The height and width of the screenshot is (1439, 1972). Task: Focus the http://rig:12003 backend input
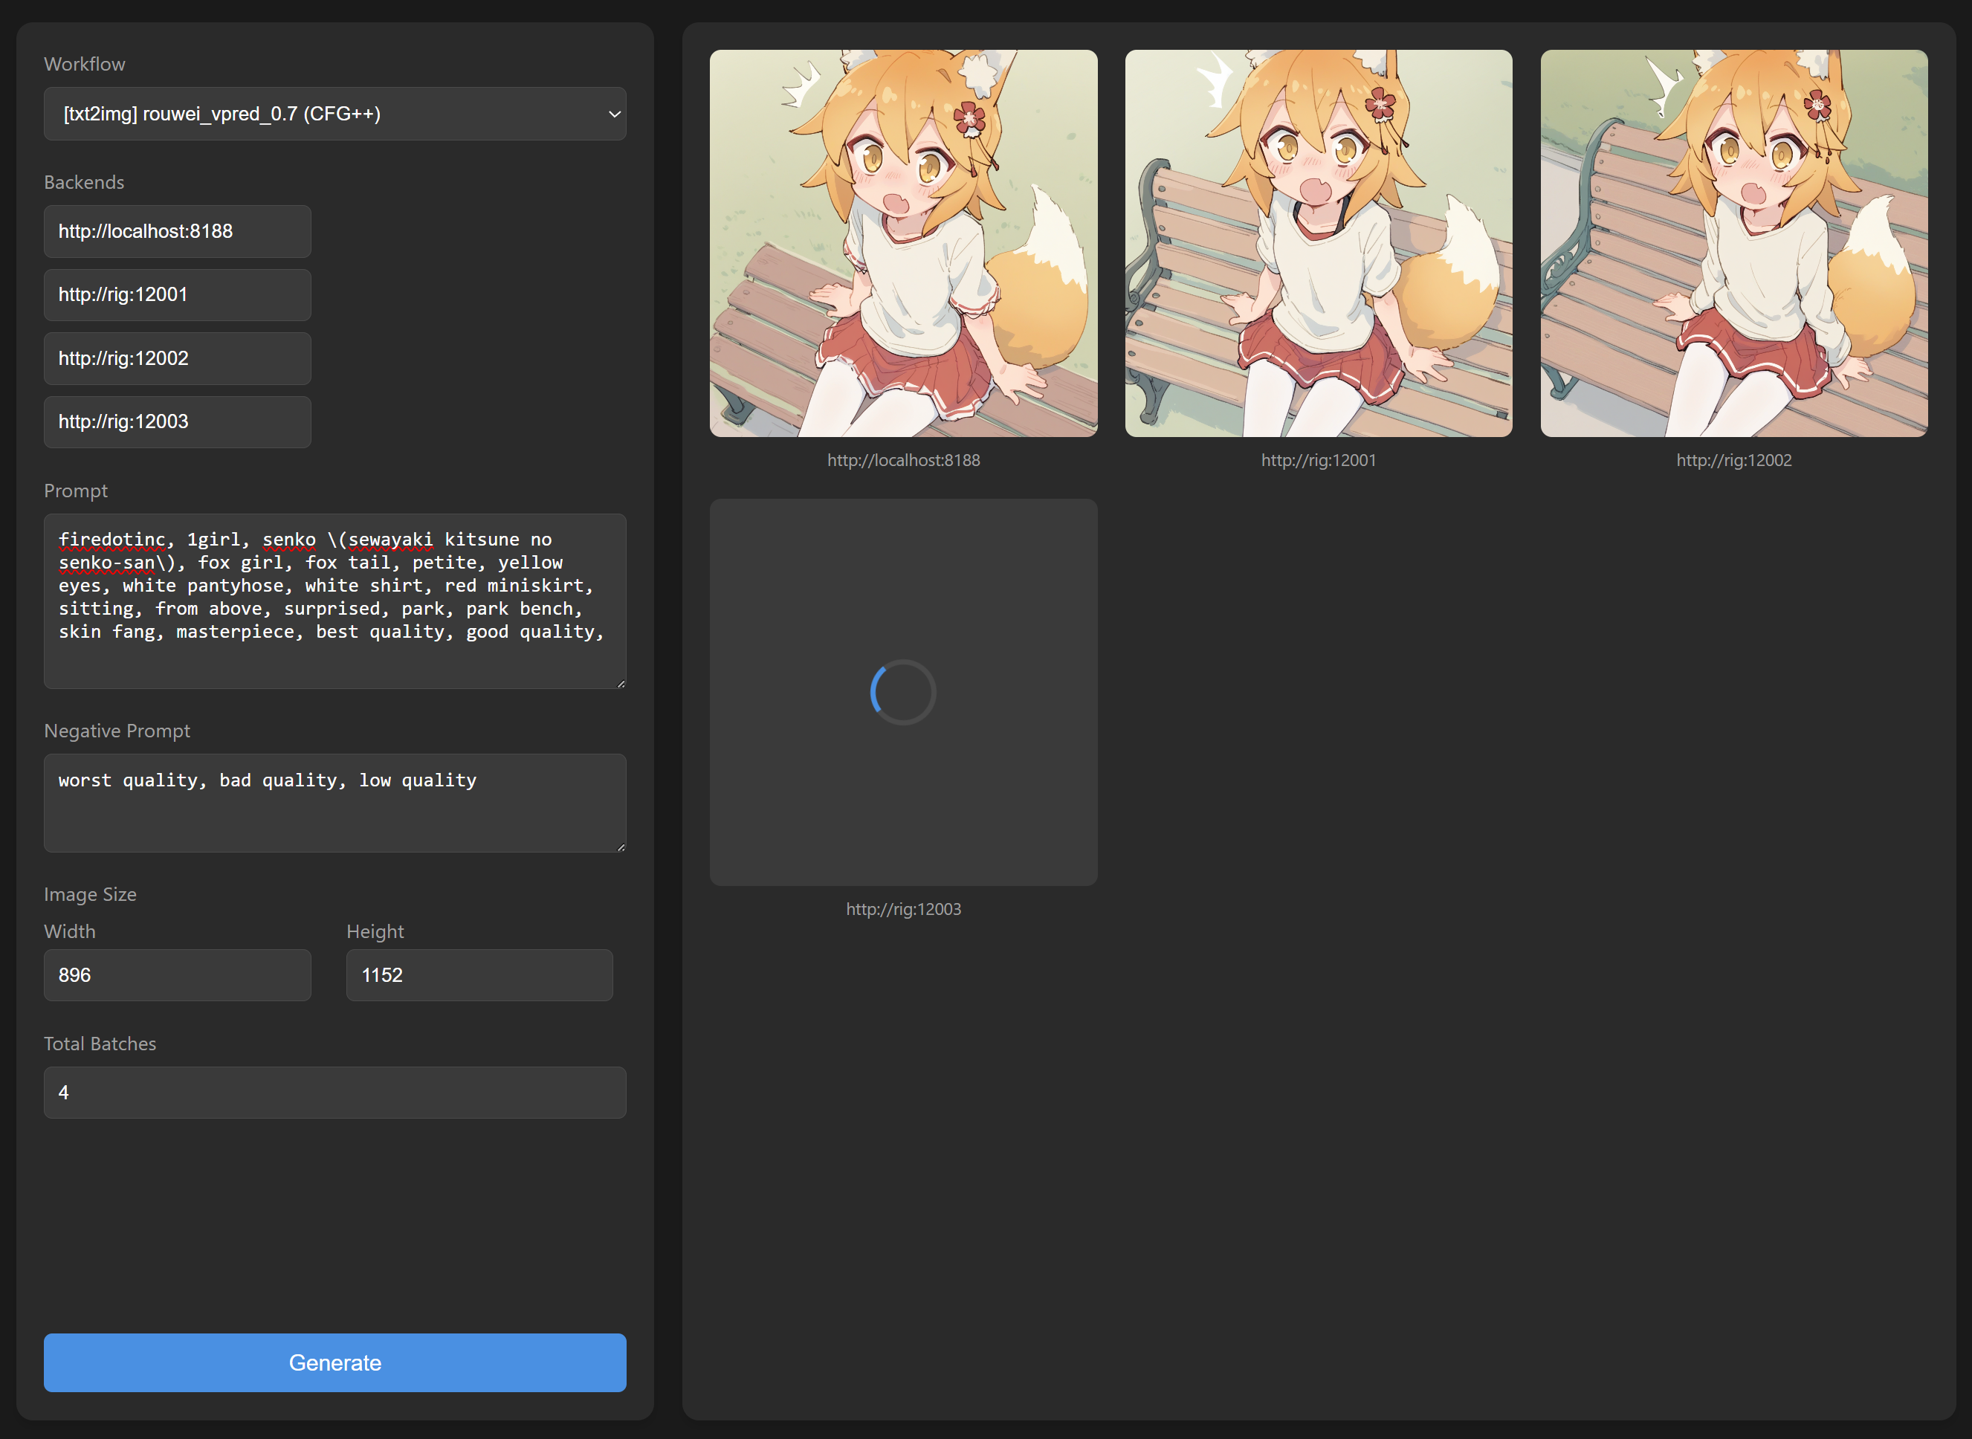pyautogui.click(x=177, y=422)
